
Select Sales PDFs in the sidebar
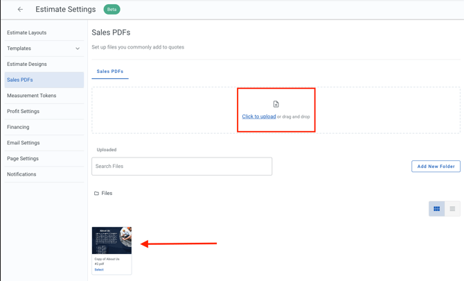pos(20,80)
